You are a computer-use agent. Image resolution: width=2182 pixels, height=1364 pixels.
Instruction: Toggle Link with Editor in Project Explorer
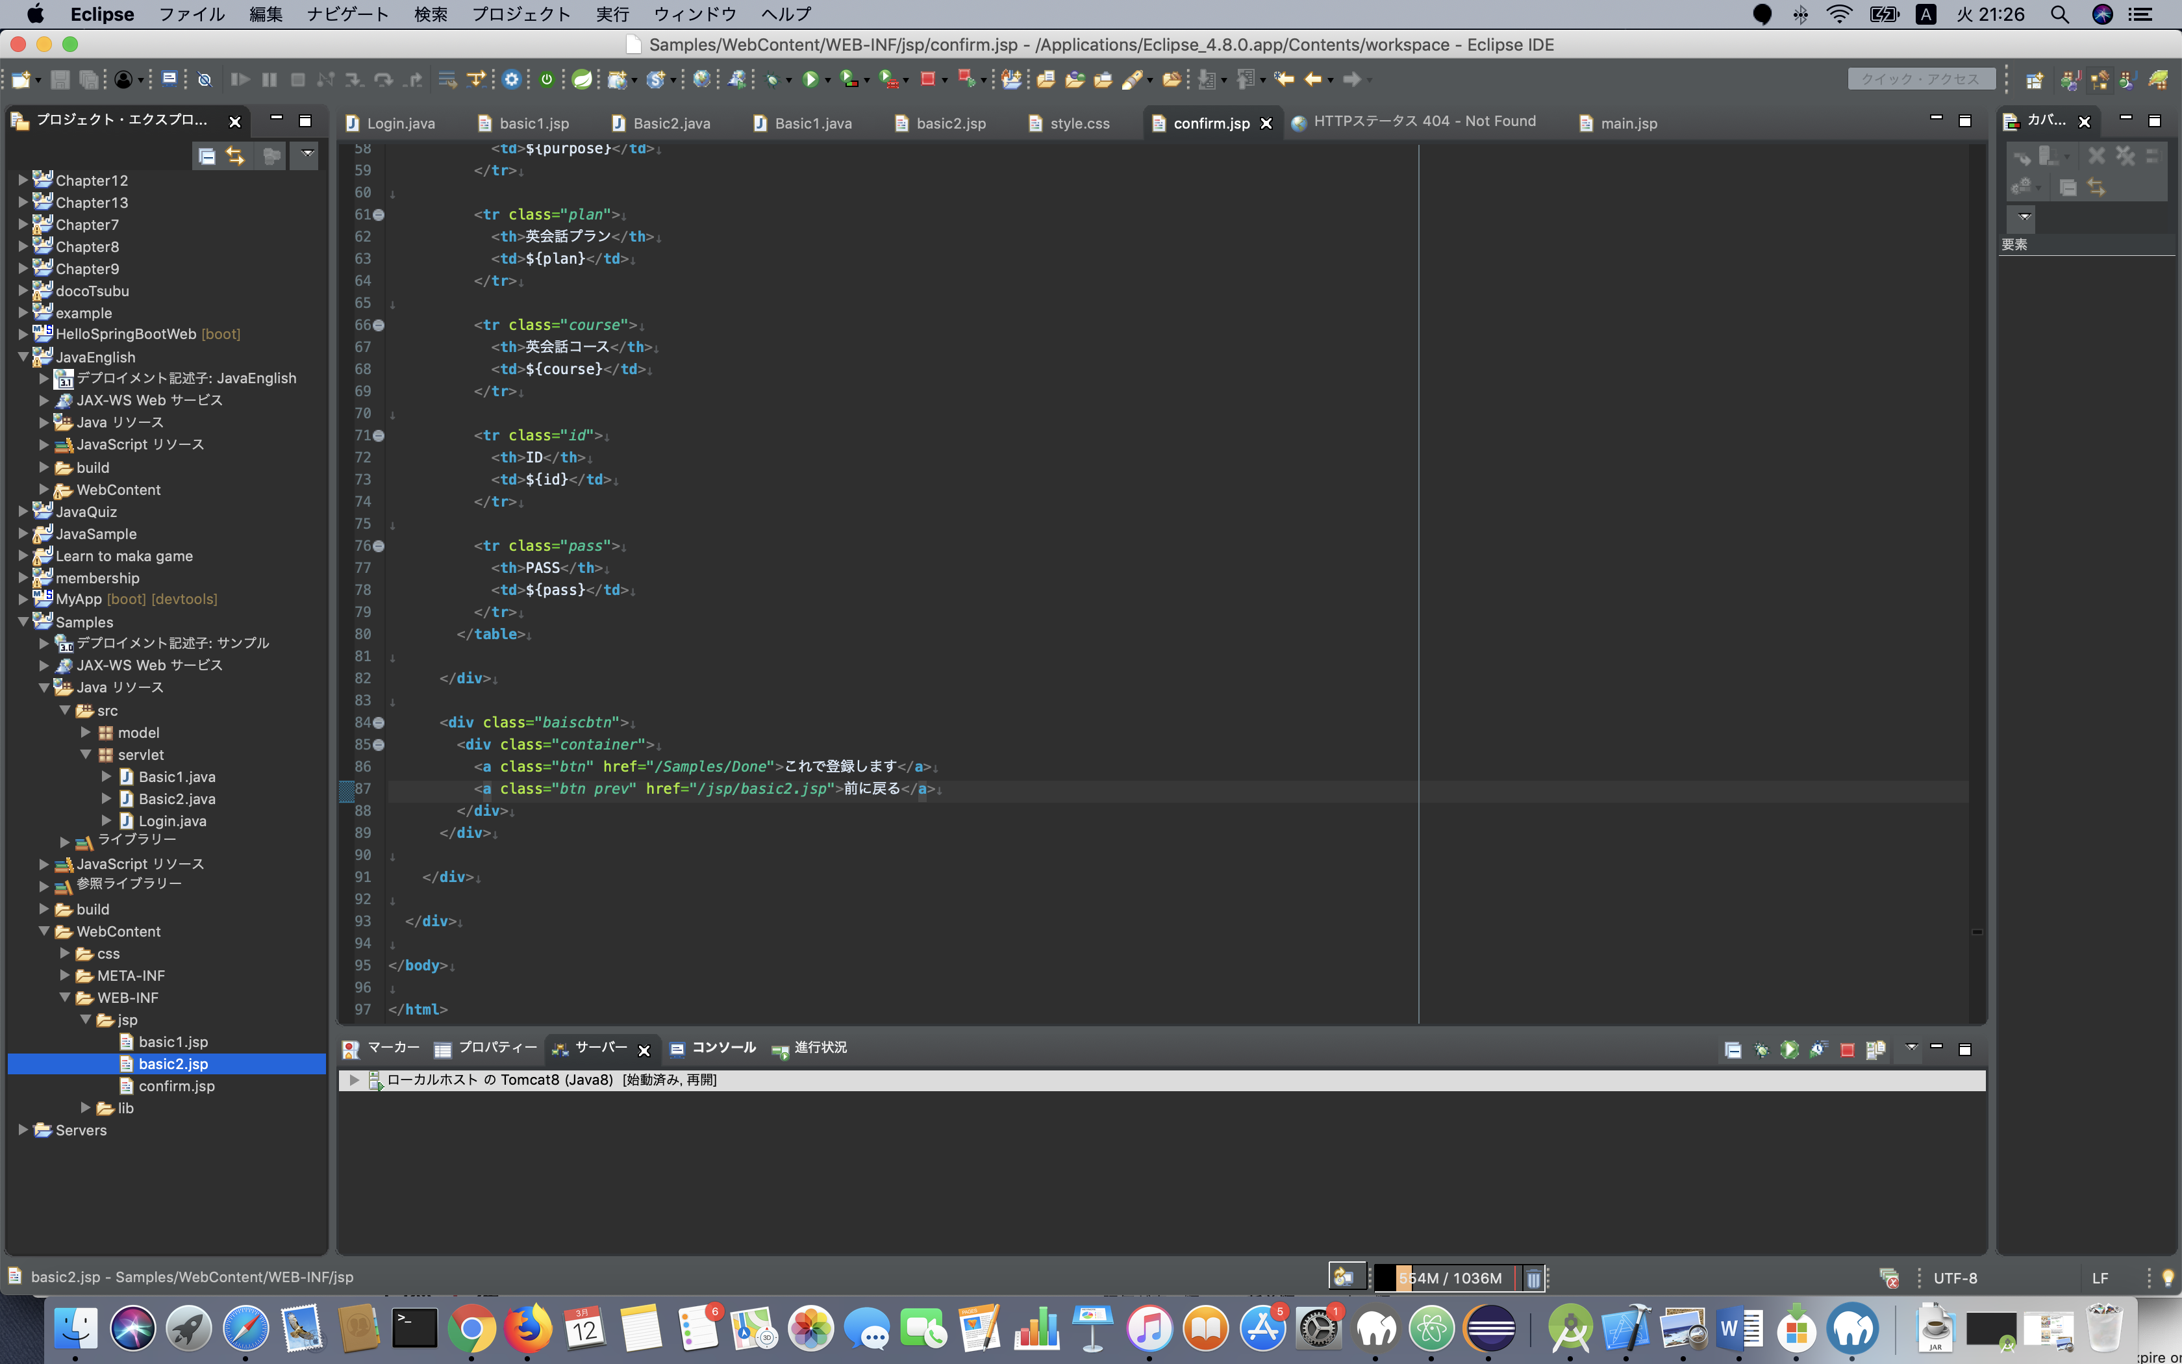click(x=235, y=156)
